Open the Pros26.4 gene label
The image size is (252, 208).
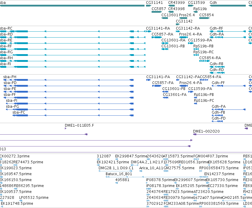coord(187,15)
